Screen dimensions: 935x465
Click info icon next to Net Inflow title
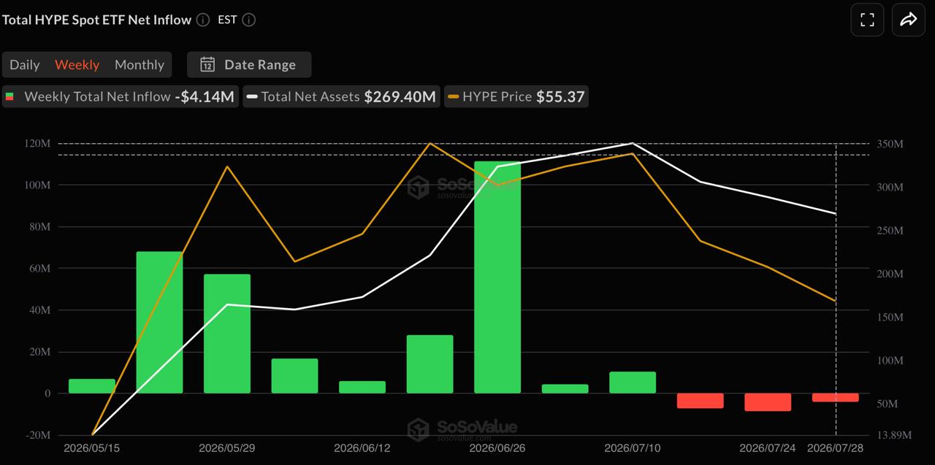point(203,20)
